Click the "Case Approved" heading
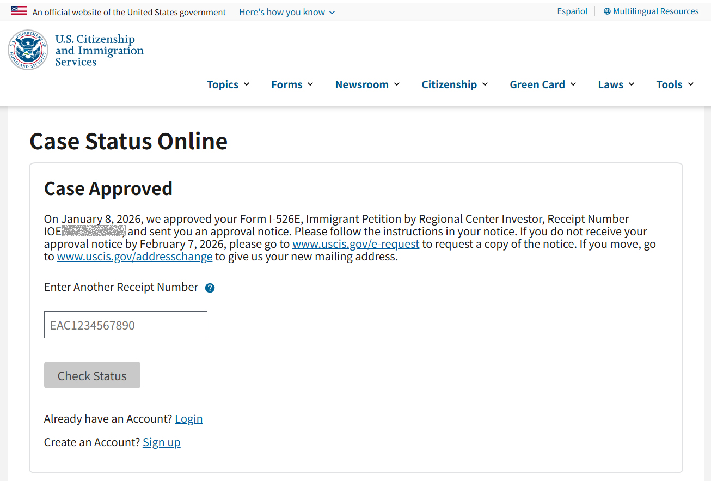711x481 pixels. pyautogui.click(x=108, y=188)
